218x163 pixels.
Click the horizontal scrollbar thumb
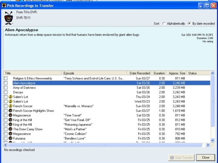[105, 145]
